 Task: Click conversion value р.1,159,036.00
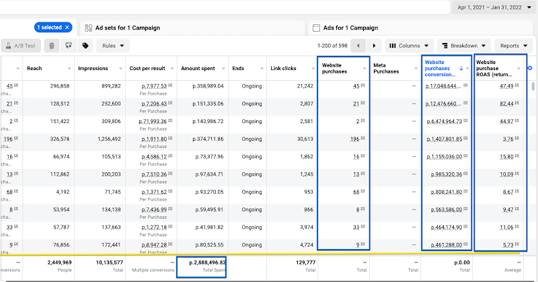pyautogui.click(x=445, y=157)
